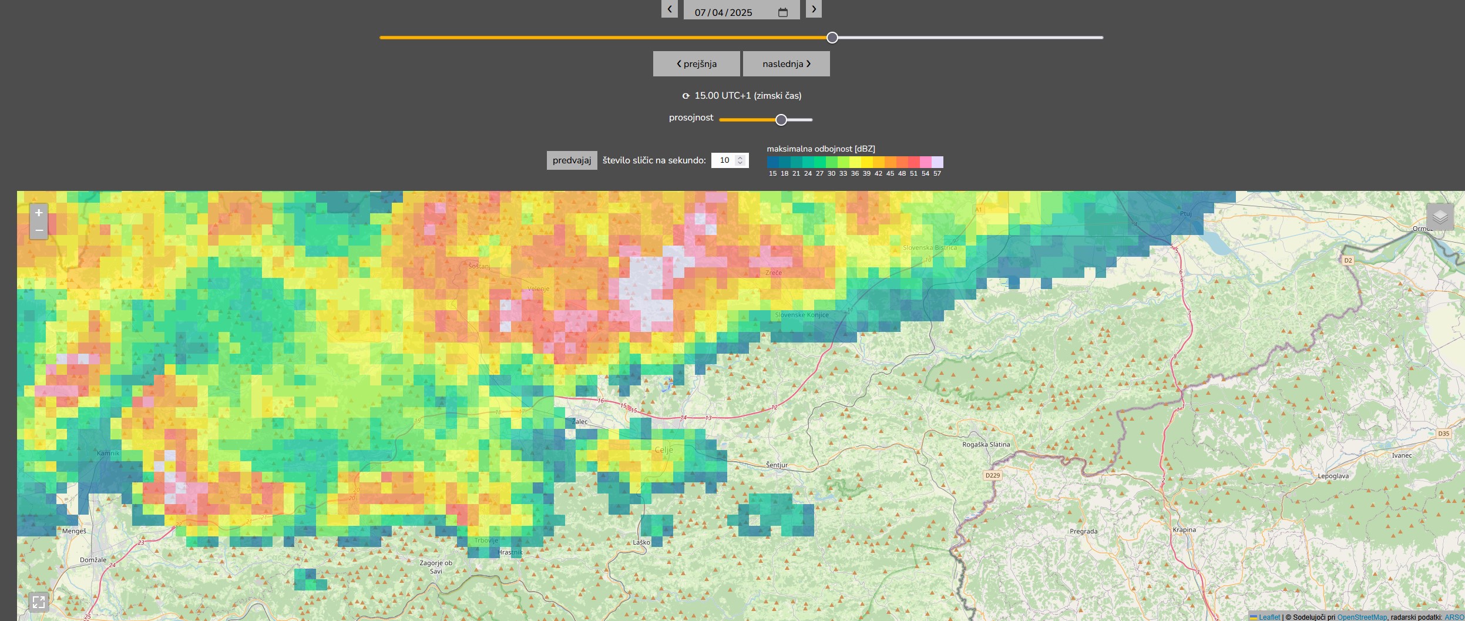Screen dimensions: 1465x621
Task: Click the 'prosojnost' transparency slider handle
Action: point(781,120)
